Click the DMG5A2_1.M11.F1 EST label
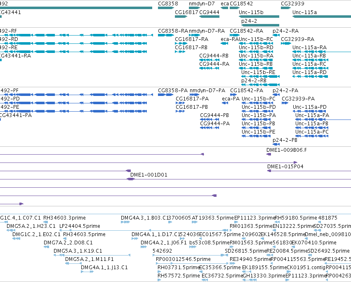Viewport: 351px width, 282px height. [x=90, y=259]
